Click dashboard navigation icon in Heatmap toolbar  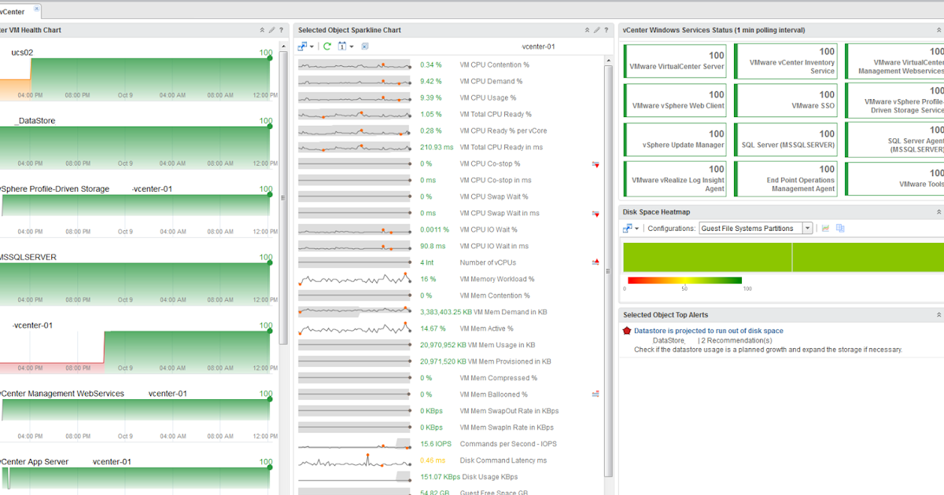(628, 228)
